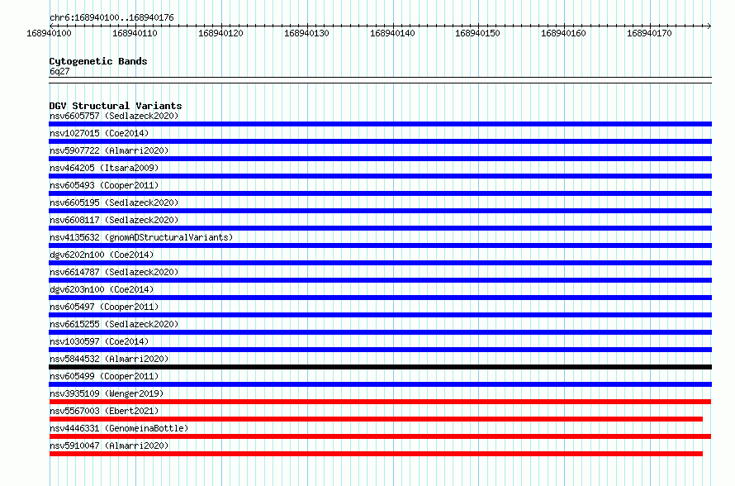Select the red bar under nsv5910047
Screen dimensions: 735x486
376,454
